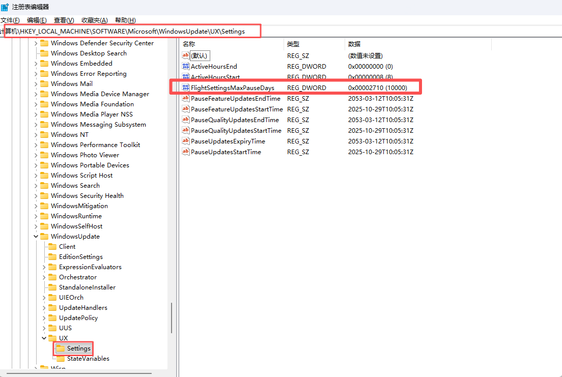
Task: Click the PauseQualityUpdatesStartTime string icon
Action: coord(186,130)
